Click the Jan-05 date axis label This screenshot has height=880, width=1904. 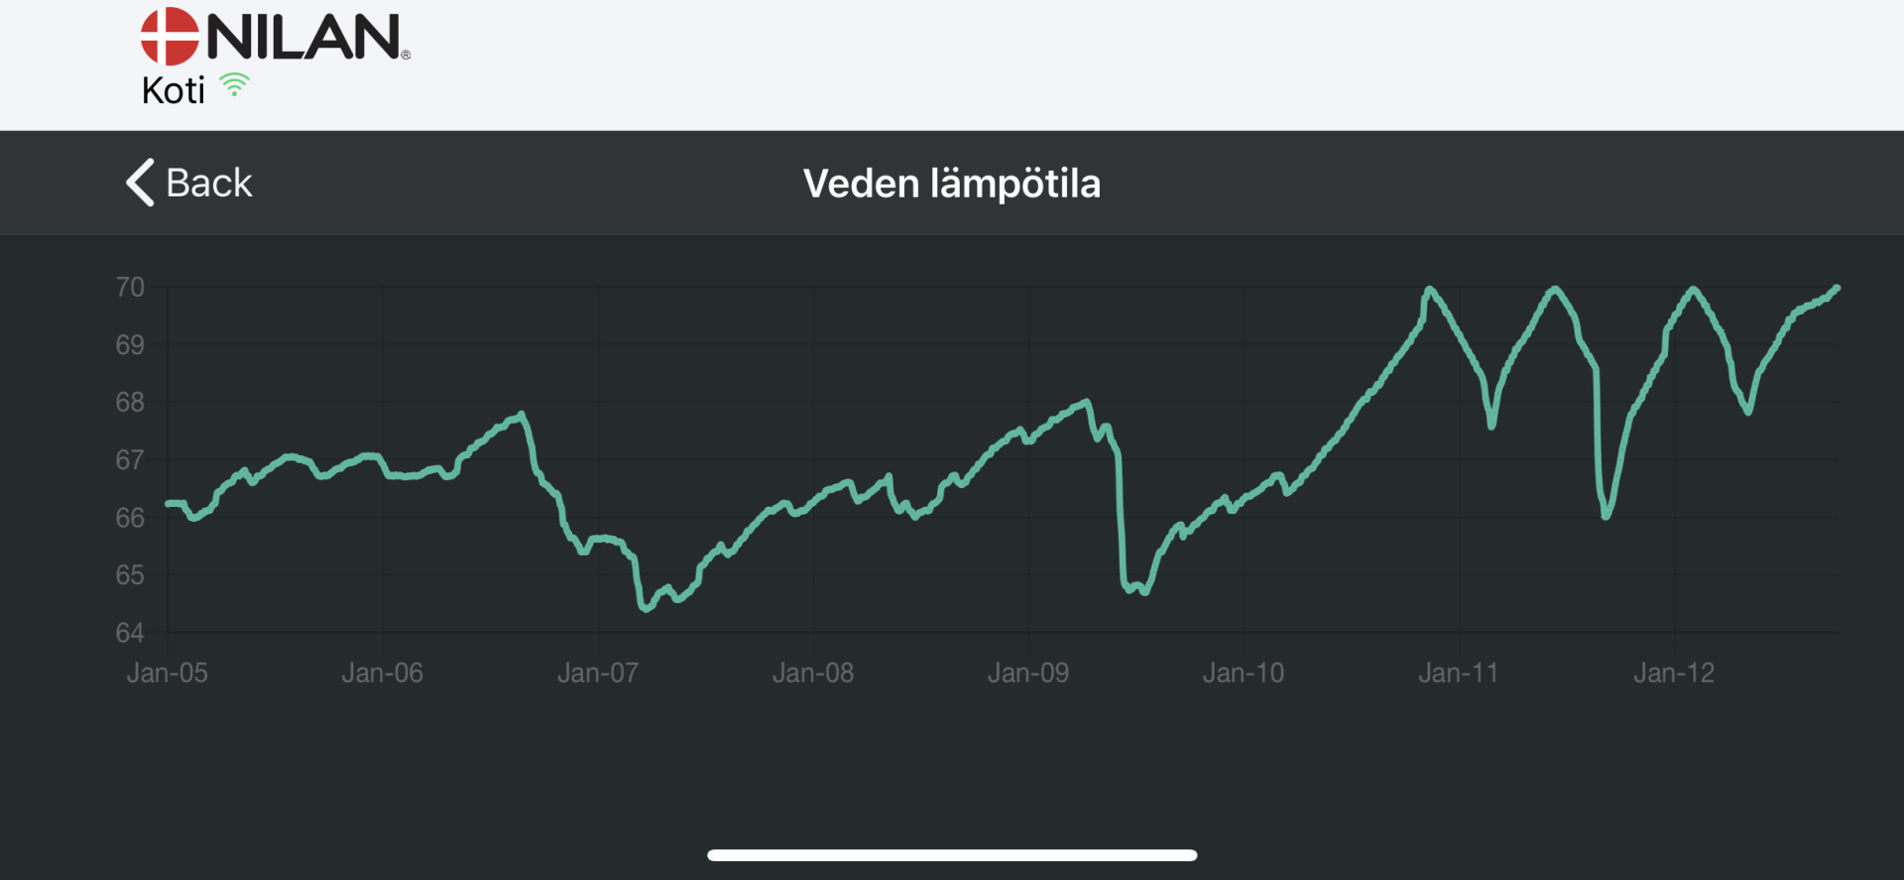pyautogui.click(x=168, y=674)
